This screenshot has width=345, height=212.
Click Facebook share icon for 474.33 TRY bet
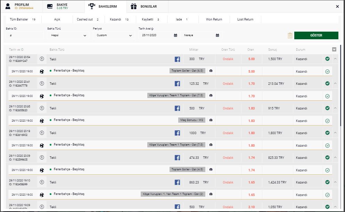(177, 158)
